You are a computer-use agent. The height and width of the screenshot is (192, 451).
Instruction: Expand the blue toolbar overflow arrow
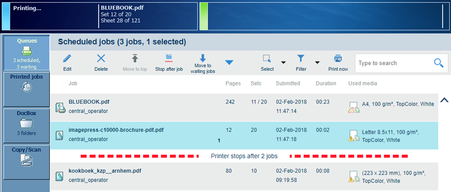click(229, 63)
